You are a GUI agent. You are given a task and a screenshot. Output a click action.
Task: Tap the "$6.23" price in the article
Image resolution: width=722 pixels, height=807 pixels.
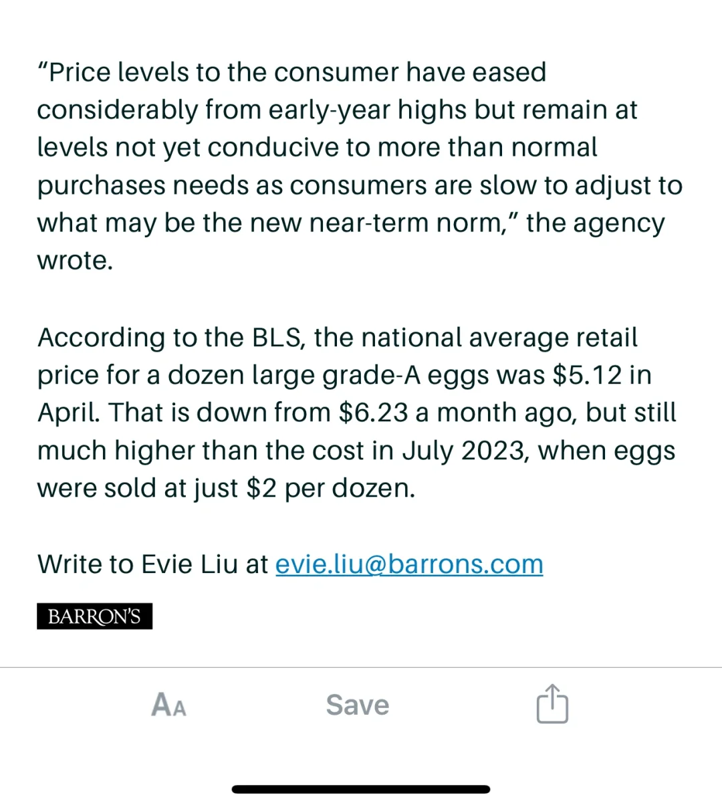pos(373,413)
